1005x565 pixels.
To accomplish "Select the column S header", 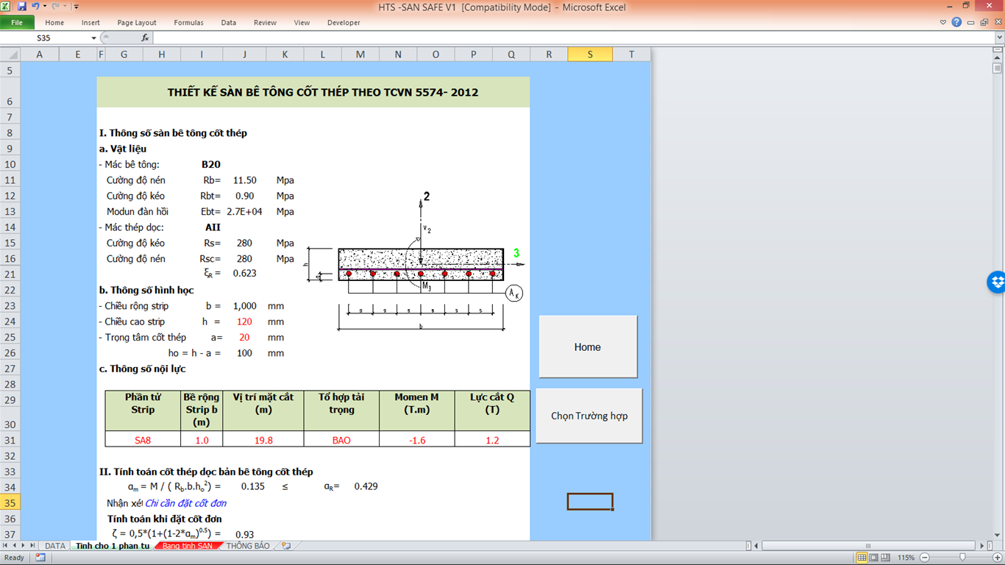I will [589, 54].
